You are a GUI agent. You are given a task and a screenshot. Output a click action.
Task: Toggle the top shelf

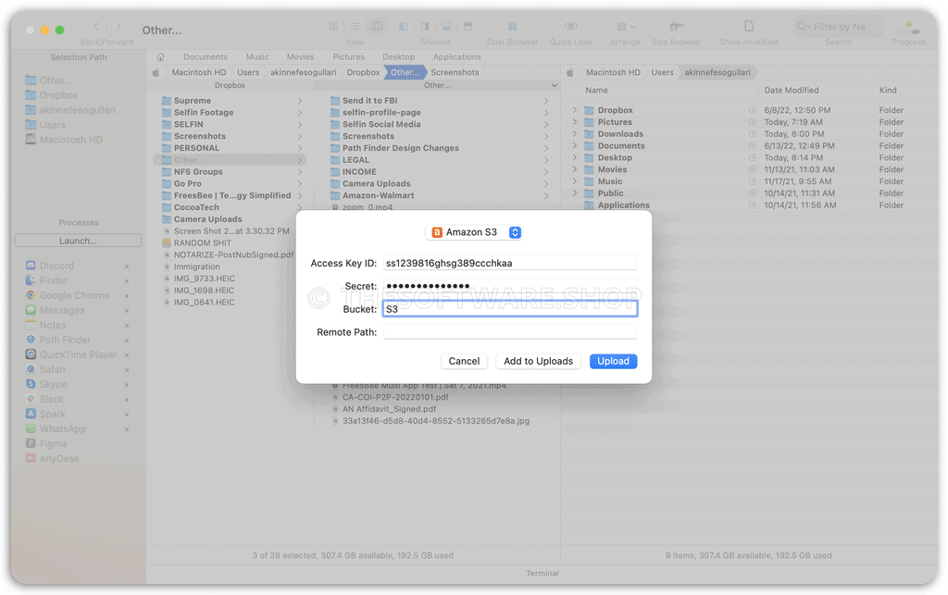[468, 27]
